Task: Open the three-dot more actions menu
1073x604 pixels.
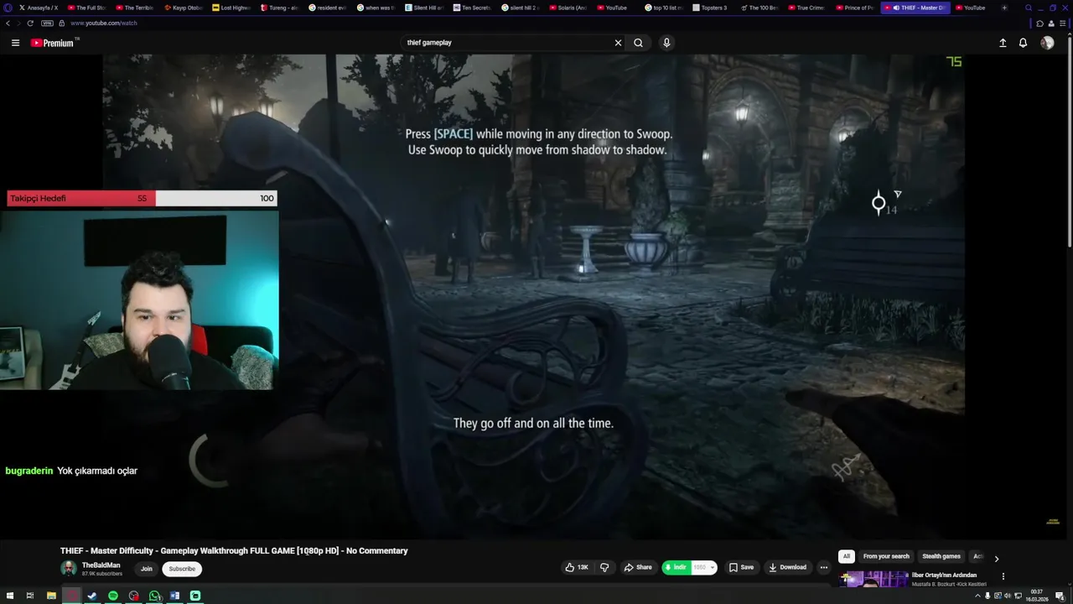Action: coord(824,568)
